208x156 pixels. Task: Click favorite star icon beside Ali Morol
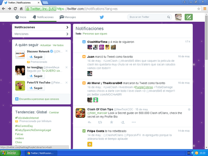tap(84, 83)
